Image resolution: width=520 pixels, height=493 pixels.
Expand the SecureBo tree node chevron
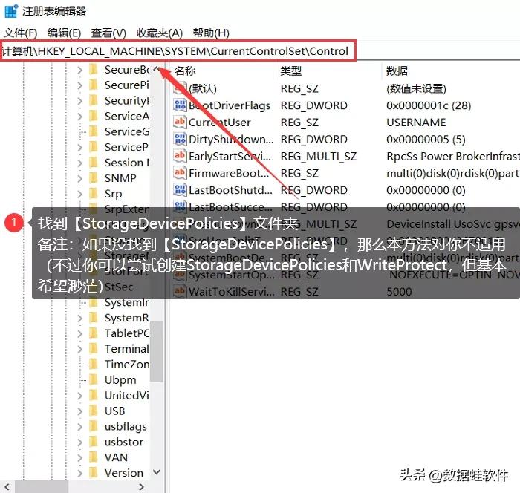pyautogui.click(x=79, y=70)
